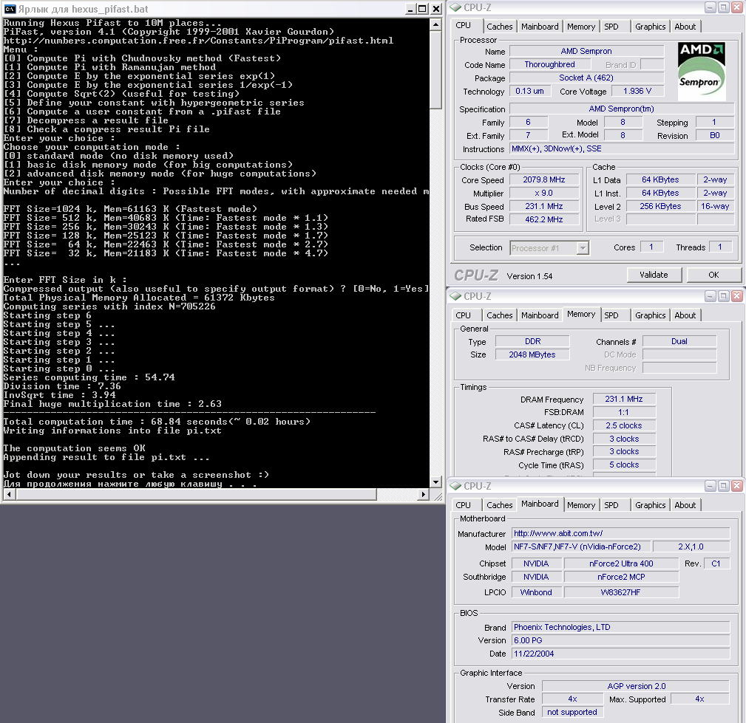Open Graphics tab in middle CPU-Z window
746x723 pixels.
tap(651, 315)
